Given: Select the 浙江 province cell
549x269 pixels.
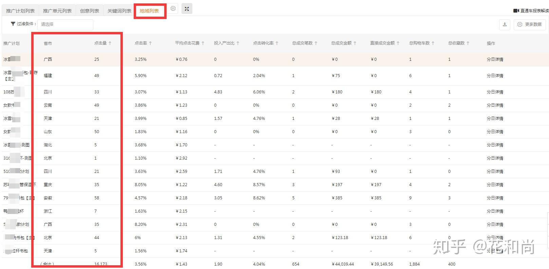Looking at the screenshot, I should pyautogui.click(x=48, y=211).
